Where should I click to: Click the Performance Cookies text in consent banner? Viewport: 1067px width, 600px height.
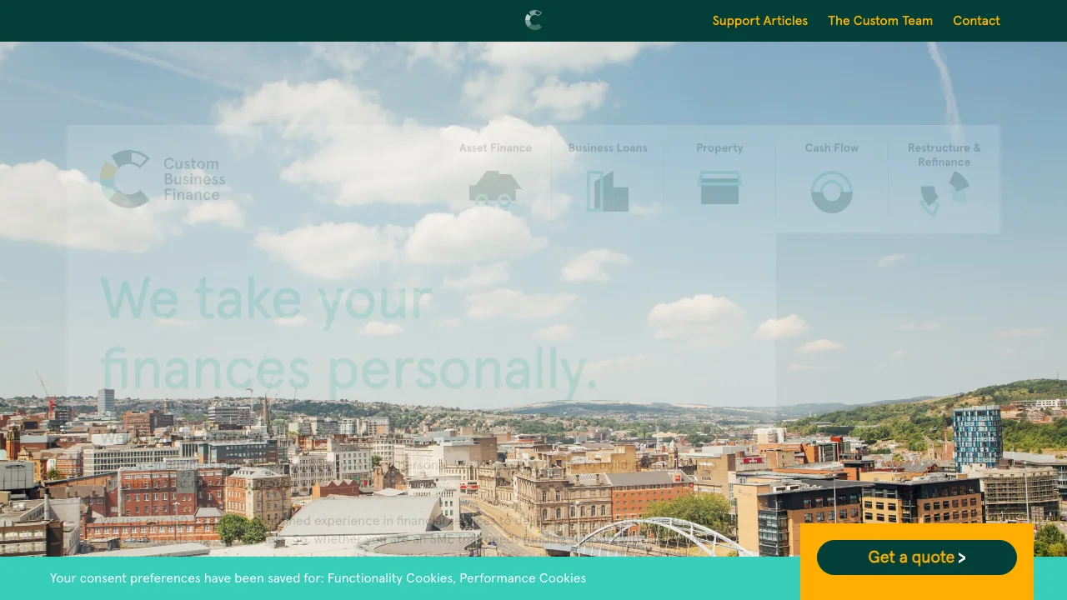522,578
